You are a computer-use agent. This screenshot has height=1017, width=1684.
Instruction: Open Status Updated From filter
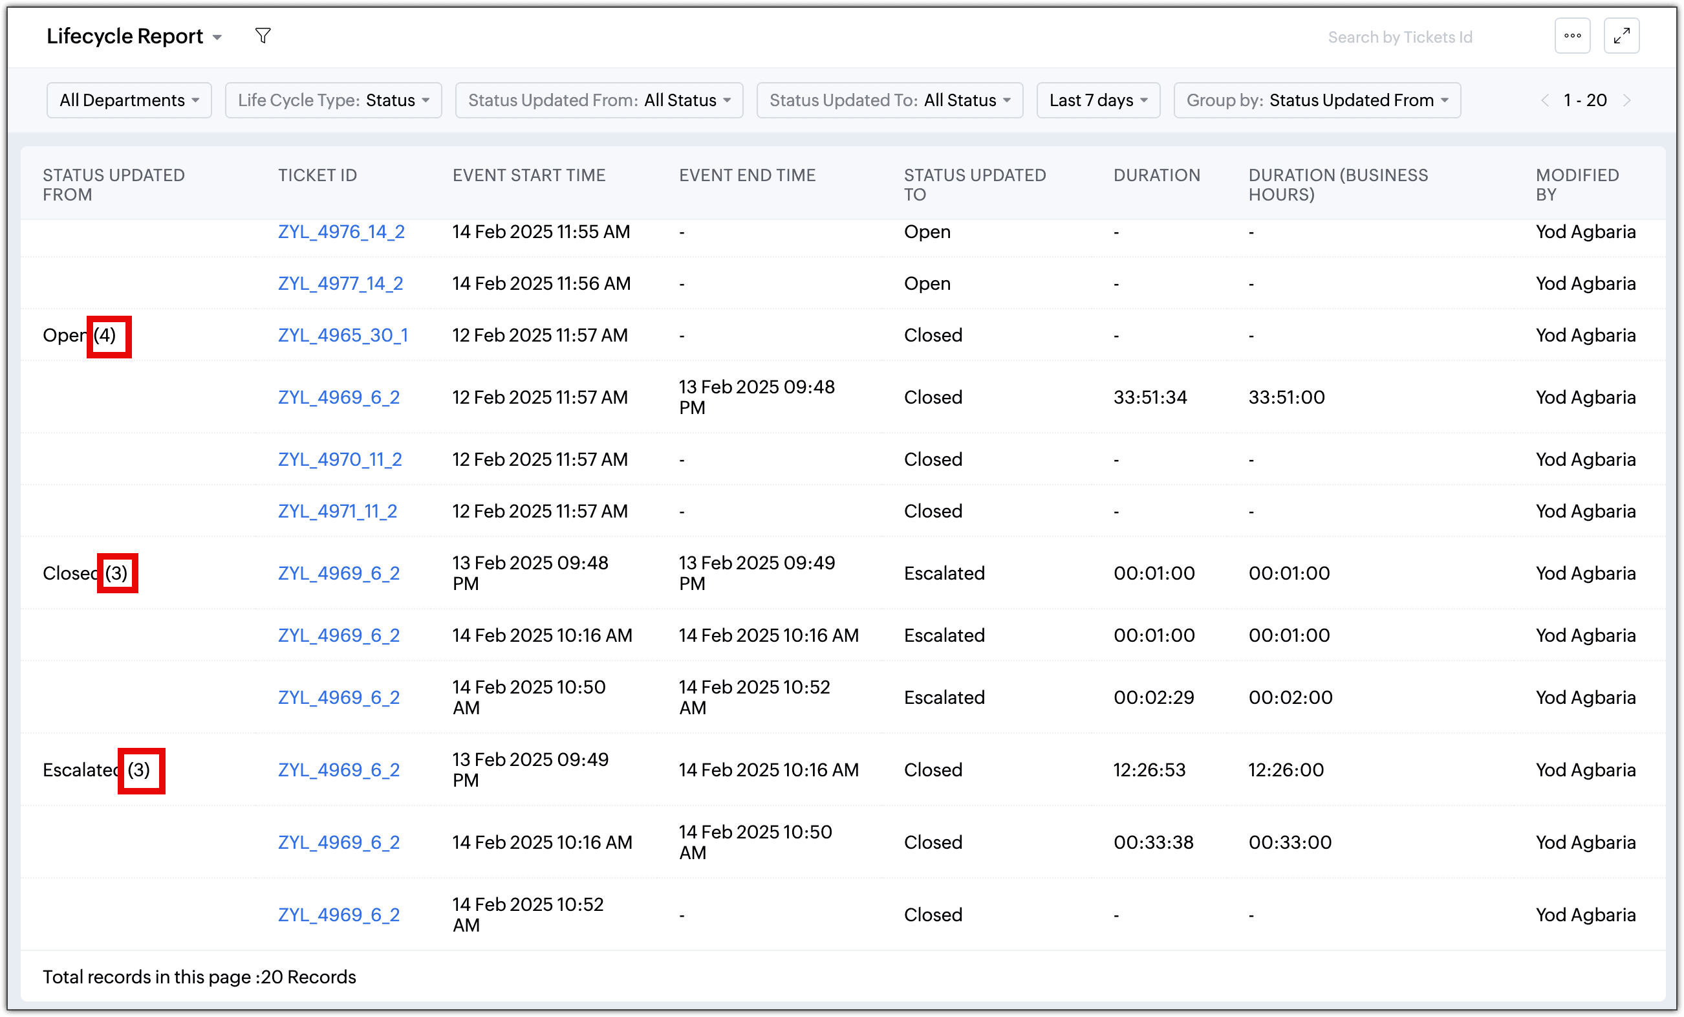click(599, 100)
